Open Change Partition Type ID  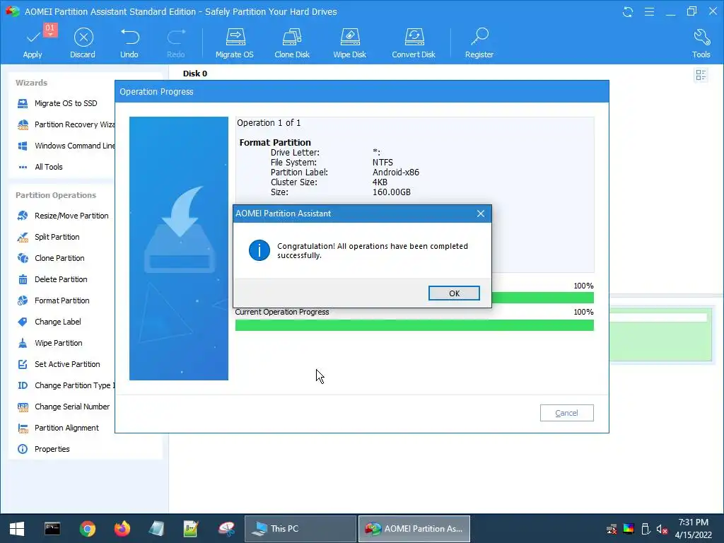[x=66, y=385]
